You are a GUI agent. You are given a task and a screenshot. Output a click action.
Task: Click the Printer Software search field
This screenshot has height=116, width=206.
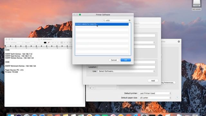(x=117, y=20)
